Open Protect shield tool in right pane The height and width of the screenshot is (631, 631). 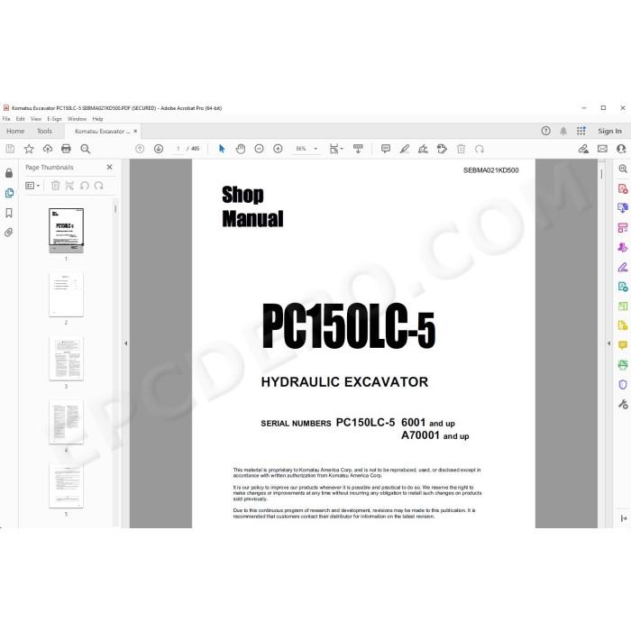tap(623, 384)
